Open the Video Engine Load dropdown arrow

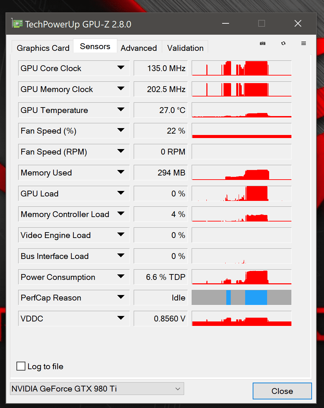(x=121, y=235)
